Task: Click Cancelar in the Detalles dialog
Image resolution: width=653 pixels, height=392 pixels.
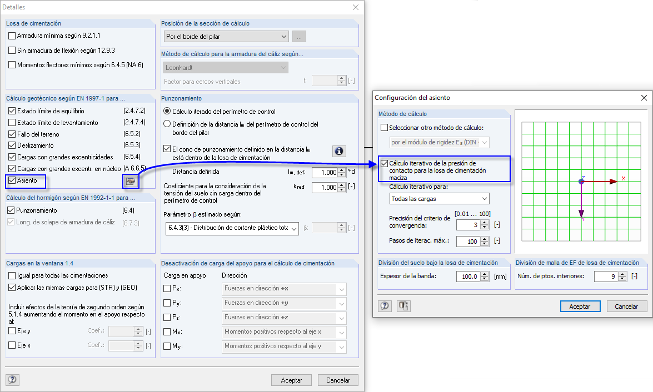Action: pyautogui.click(x=337, y=380)
